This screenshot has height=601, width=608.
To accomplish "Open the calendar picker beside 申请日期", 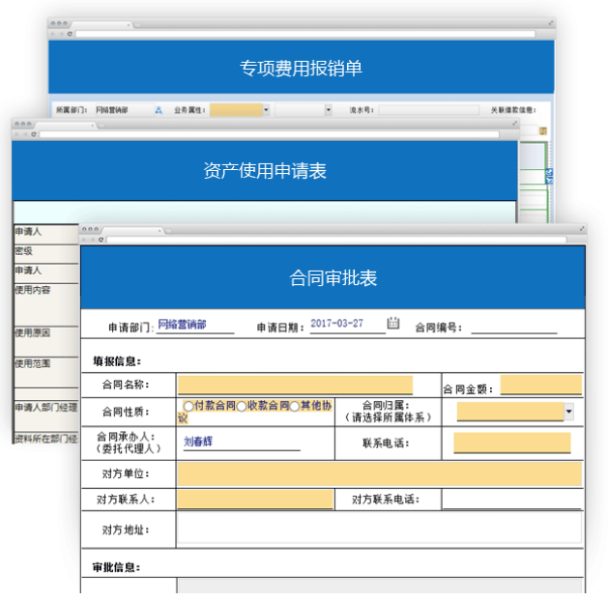I will click(393, 324).
